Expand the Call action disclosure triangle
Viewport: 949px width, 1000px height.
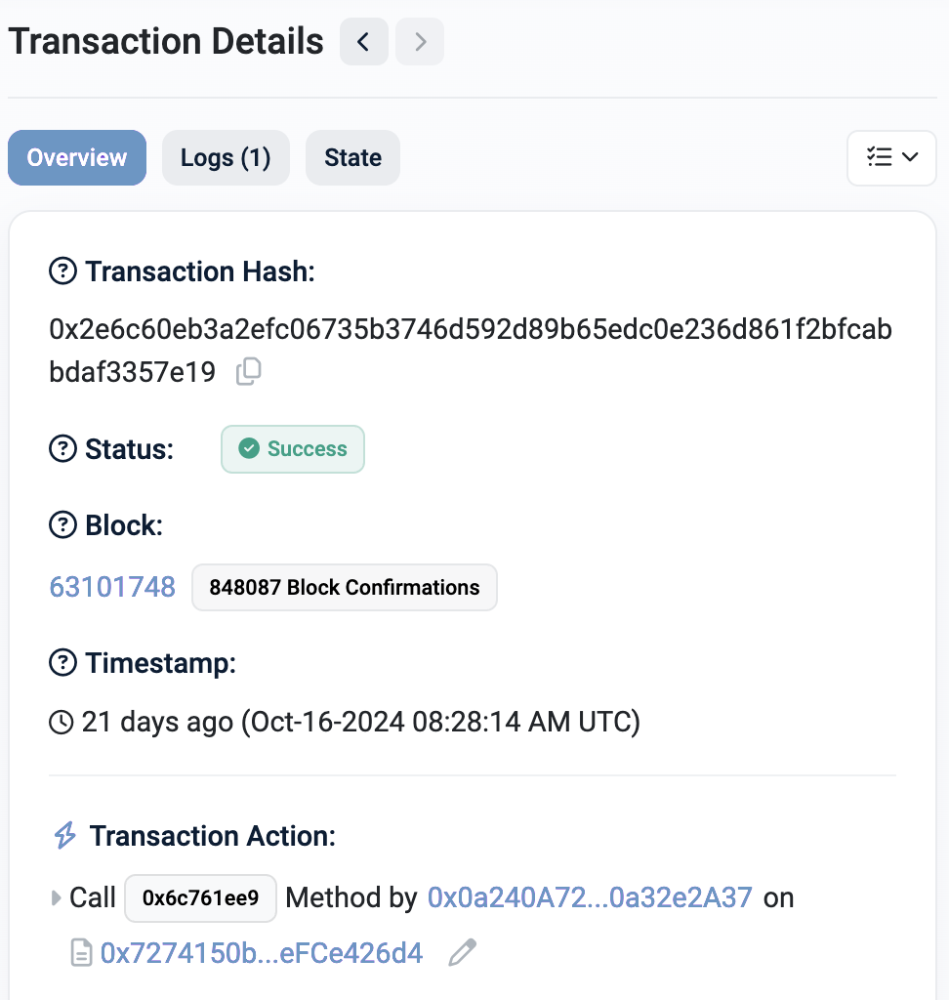56,898
